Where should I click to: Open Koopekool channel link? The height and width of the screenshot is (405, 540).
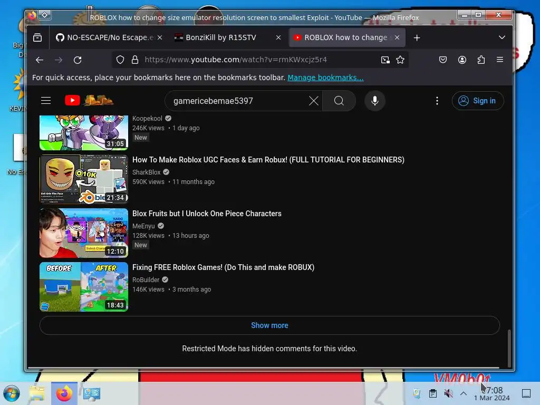(x=147, y=119)
